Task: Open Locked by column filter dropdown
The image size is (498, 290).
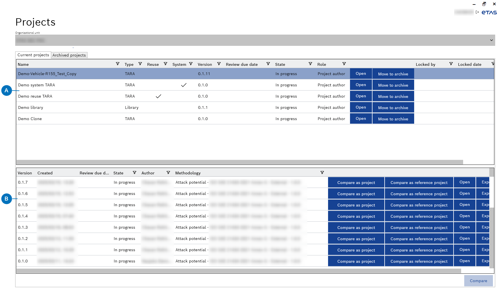Action: (451, 64)
